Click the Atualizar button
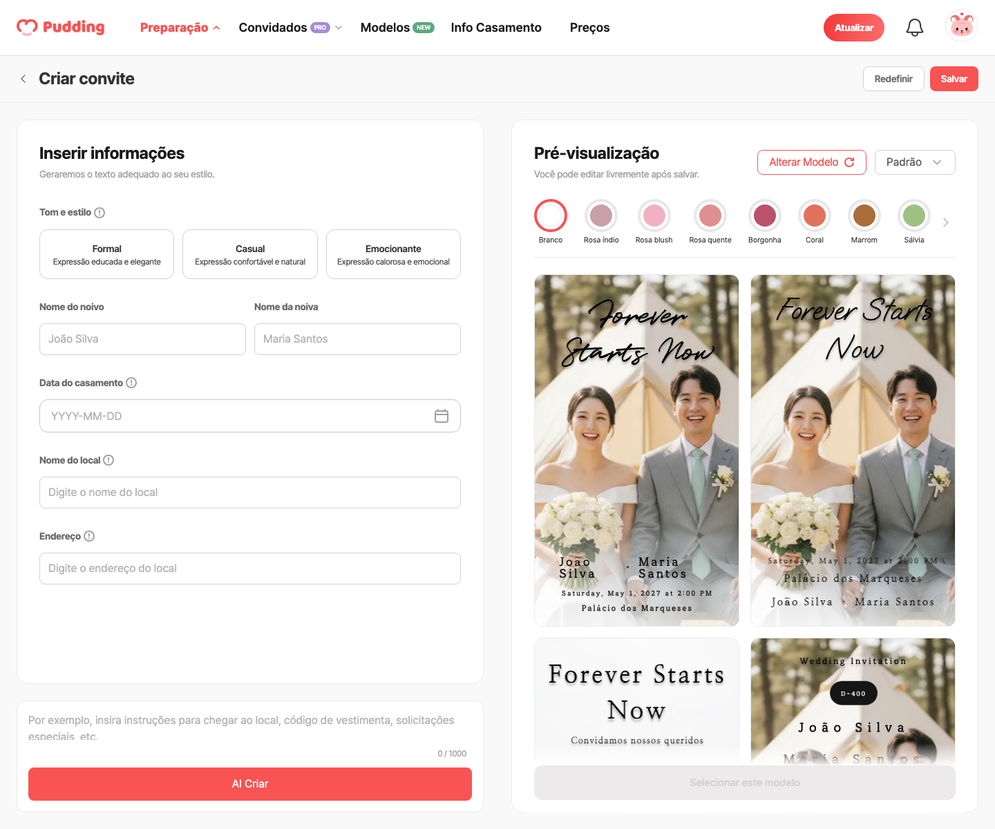 tap(854, 28)
